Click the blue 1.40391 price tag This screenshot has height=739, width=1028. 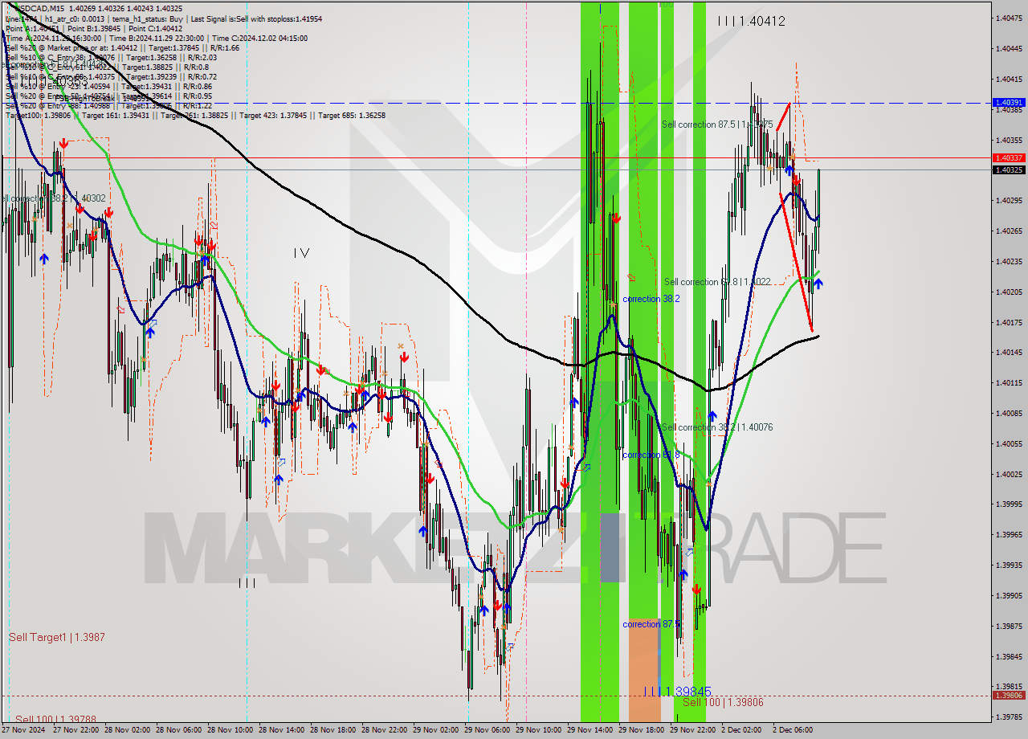[x=1009, y=103]
